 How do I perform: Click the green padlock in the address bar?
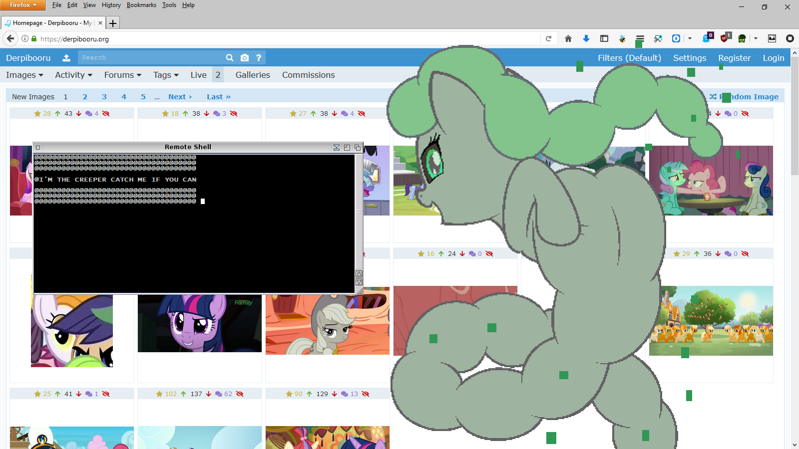coord(34,38)
